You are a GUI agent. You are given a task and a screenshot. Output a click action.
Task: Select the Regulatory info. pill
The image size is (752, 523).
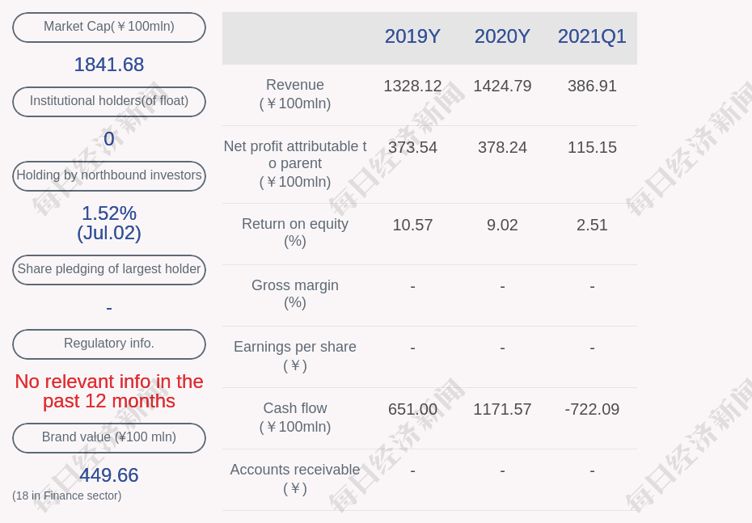pyautogui.click(x=108, y=344)
